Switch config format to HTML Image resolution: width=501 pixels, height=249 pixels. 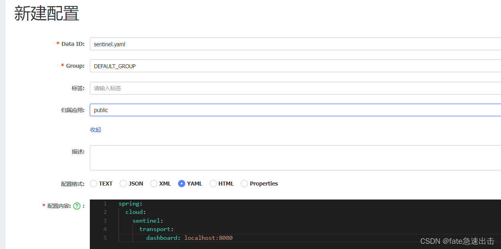click(213, 184)
